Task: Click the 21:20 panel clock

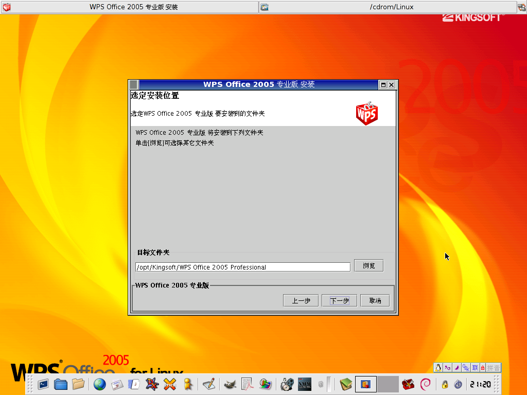Action: [480, 384]
